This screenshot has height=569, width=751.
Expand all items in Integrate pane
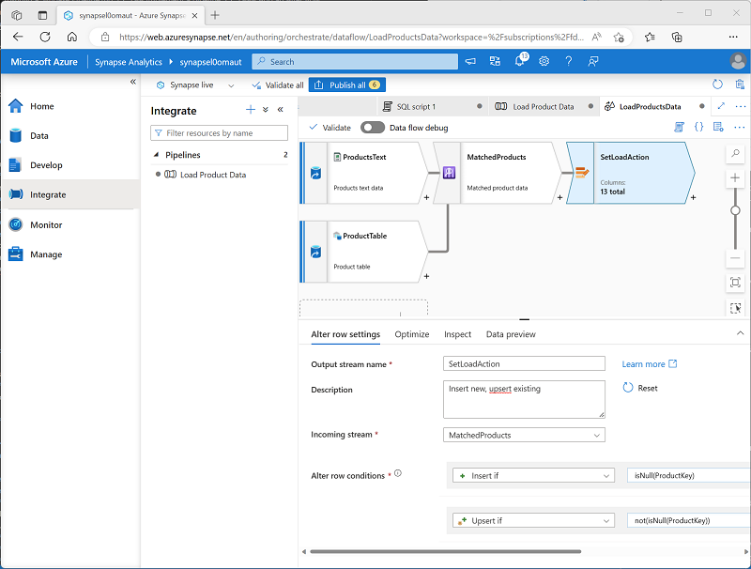coord(266,110)
